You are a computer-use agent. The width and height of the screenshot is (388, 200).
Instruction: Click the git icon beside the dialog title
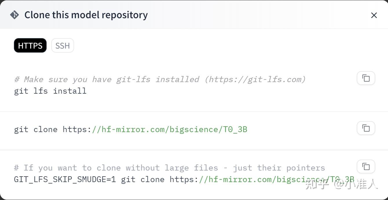coord(14,15)
